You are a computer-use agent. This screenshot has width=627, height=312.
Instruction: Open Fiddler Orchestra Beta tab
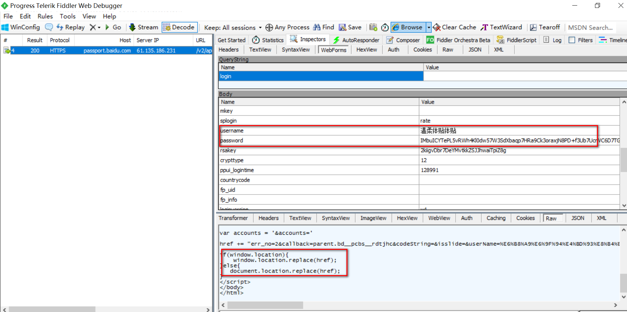pos(458,40)
